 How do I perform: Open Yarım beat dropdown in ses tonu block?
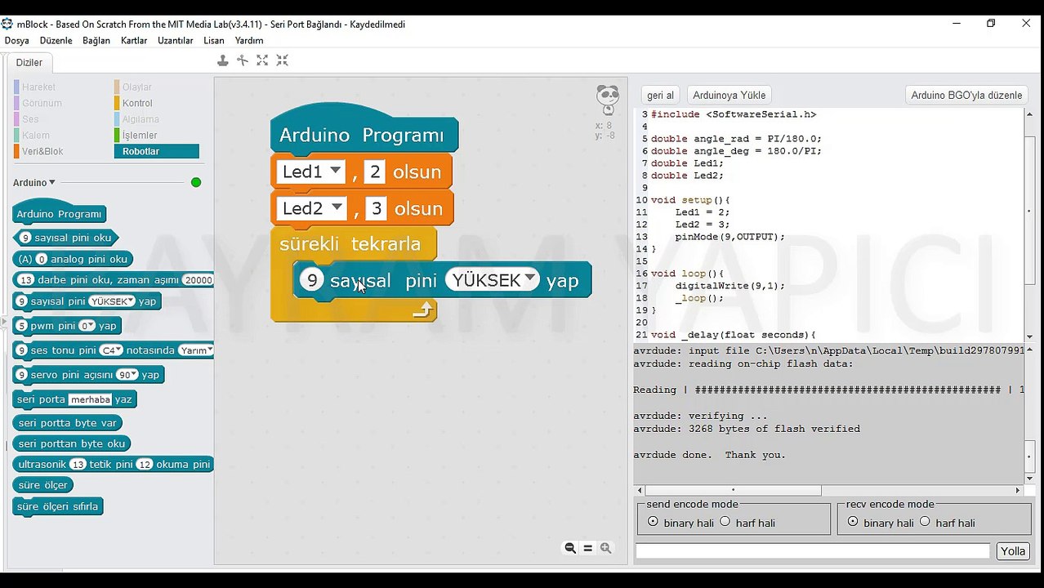210,350
